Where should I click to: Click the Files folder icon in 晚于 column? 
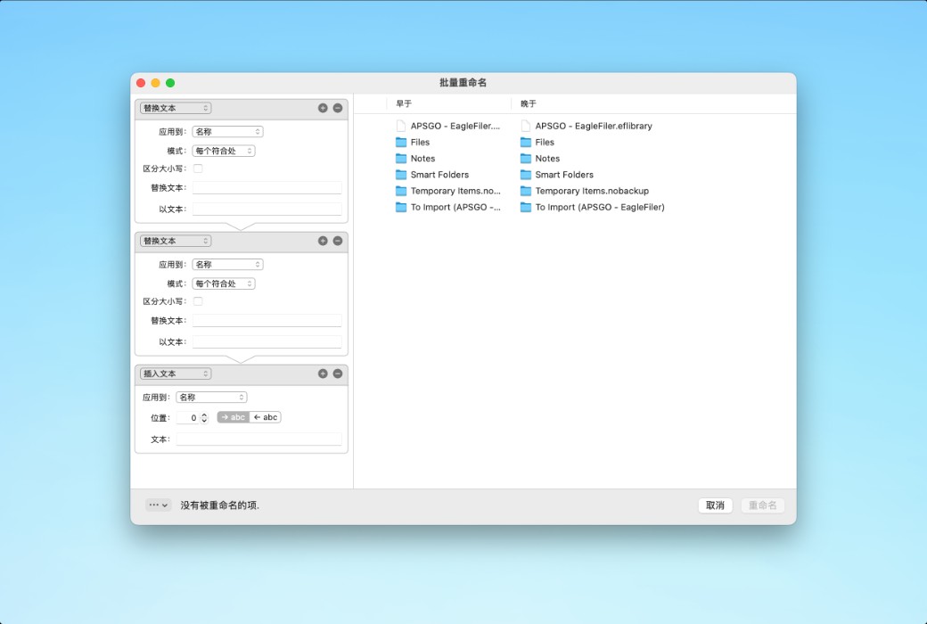tap(526, 142)
